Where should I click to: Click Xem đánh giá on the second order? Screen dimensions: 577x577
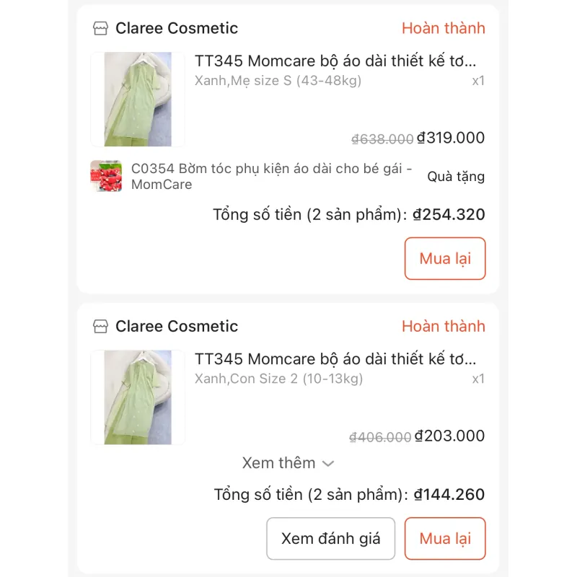coord(330,539)
